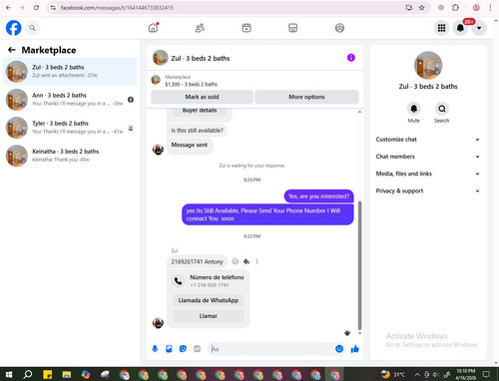Reload the page in browser
The height and width of the screenshot is (381, 499).
tap(36, 7)
